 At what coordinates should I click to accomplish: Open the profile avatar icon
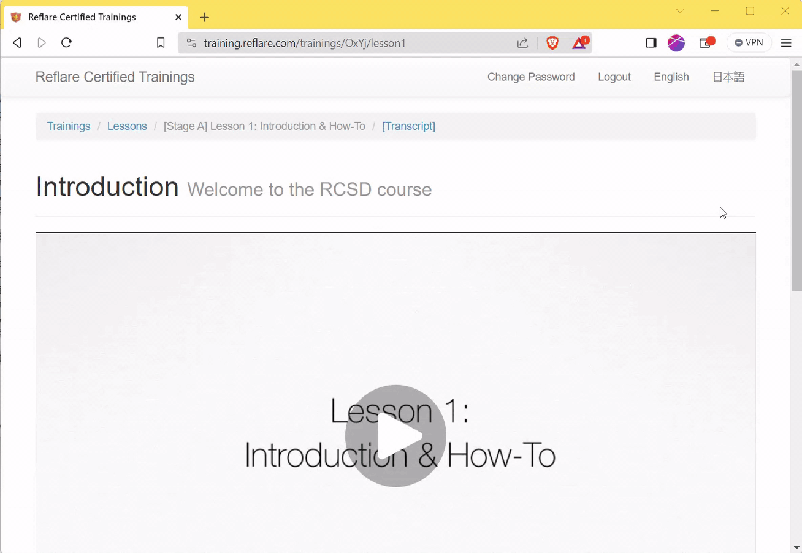(x=676, y=43)
